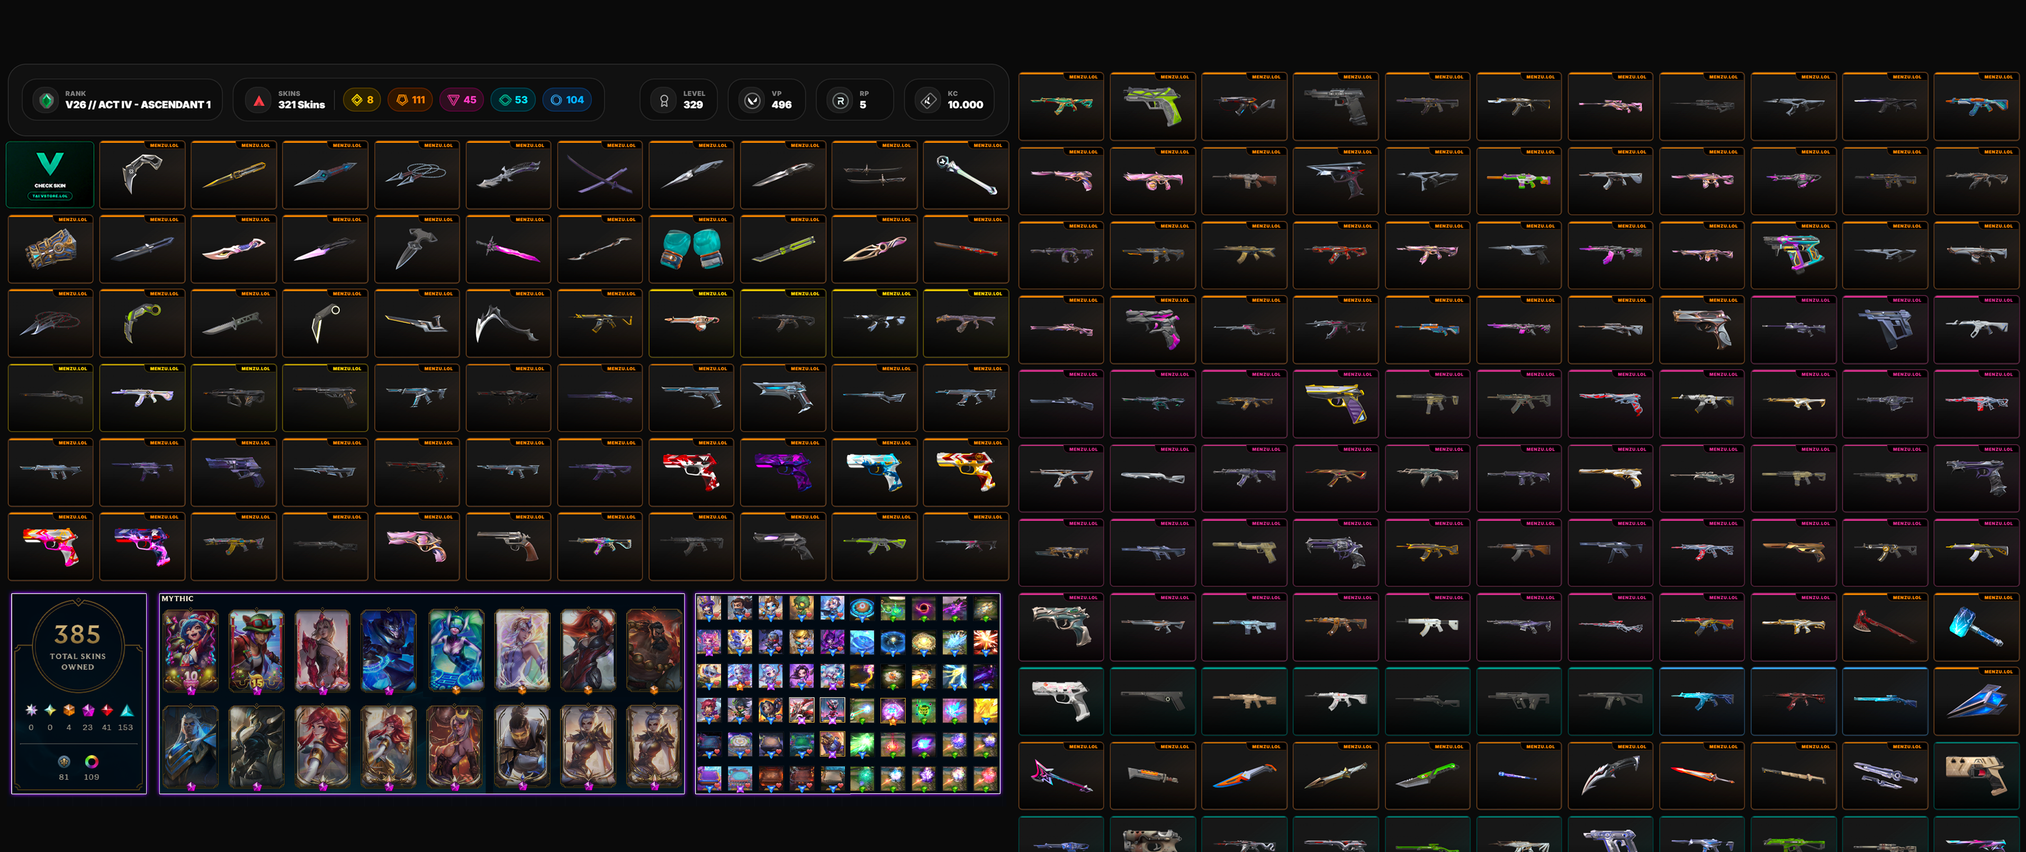Open the silver curved scythe melee skin
The width and height of the screenshot is (2026, 852).
508,324
